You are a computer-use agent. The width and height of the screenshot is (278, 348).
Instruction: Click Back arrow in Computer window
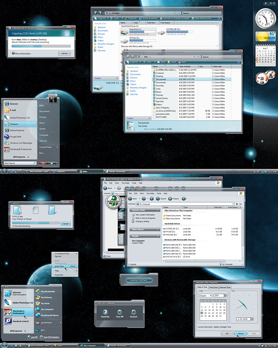[x=95, y=13]
